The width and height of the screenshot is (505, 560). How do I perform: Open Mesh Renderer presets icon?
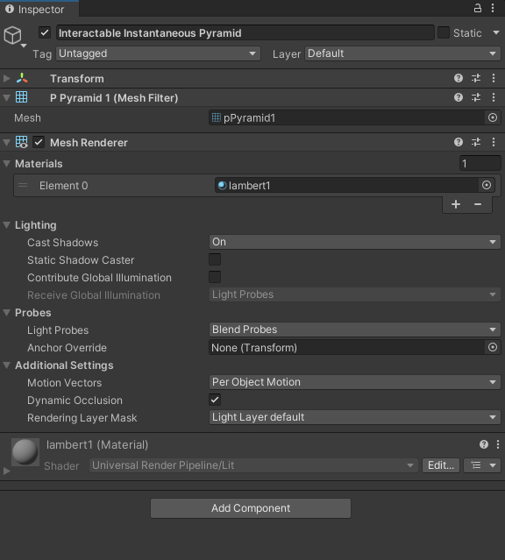(476, 142)
